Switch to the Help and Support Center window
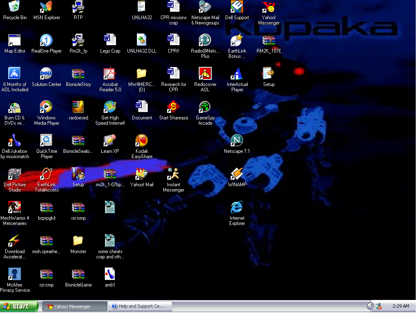 coord(140,306)
